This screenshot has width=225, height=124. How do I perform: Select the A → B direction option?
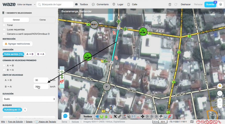(x=30, y=54)
